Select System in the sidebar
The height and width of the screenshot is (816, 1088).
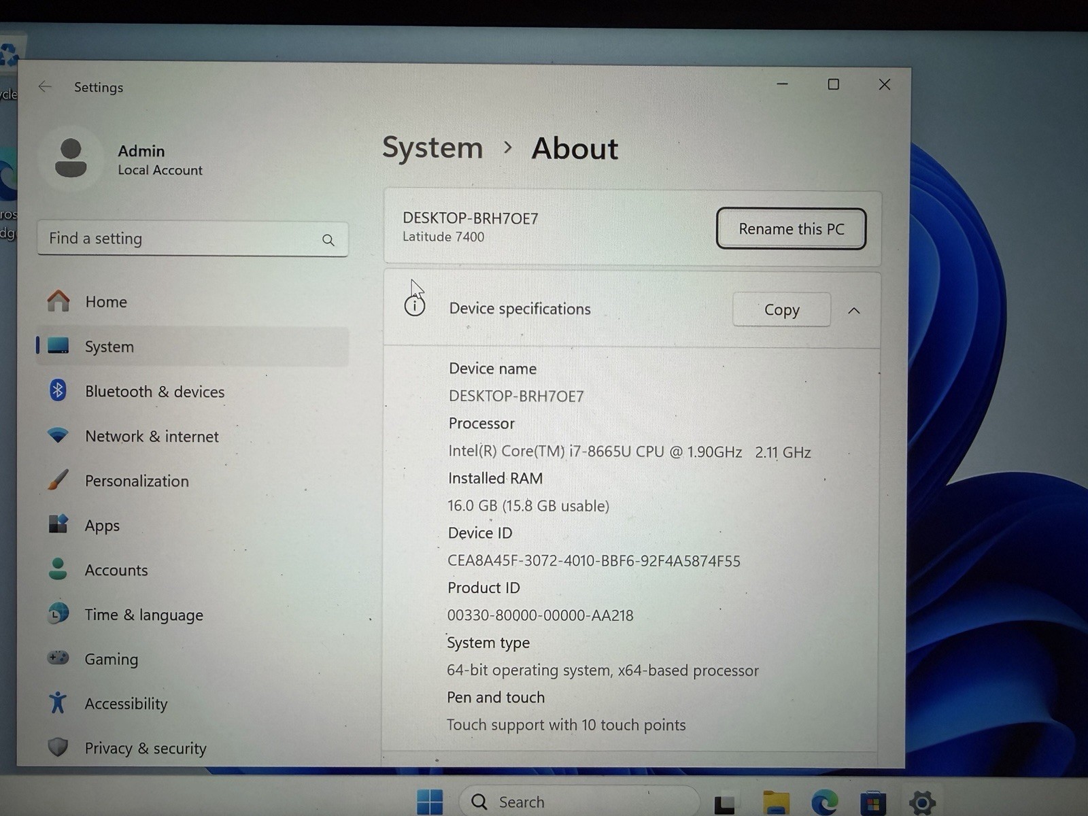(x=193, y=347)
